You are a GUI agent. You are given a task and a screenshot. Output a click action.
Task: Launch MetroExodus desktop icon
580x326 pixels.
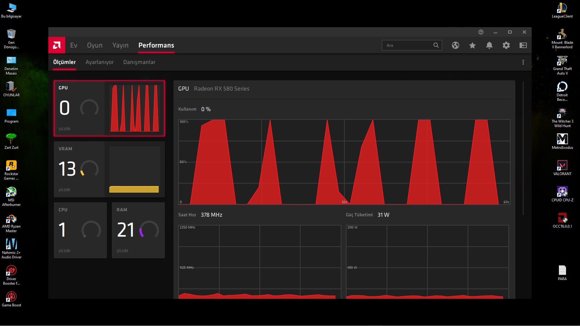[562, 142]
